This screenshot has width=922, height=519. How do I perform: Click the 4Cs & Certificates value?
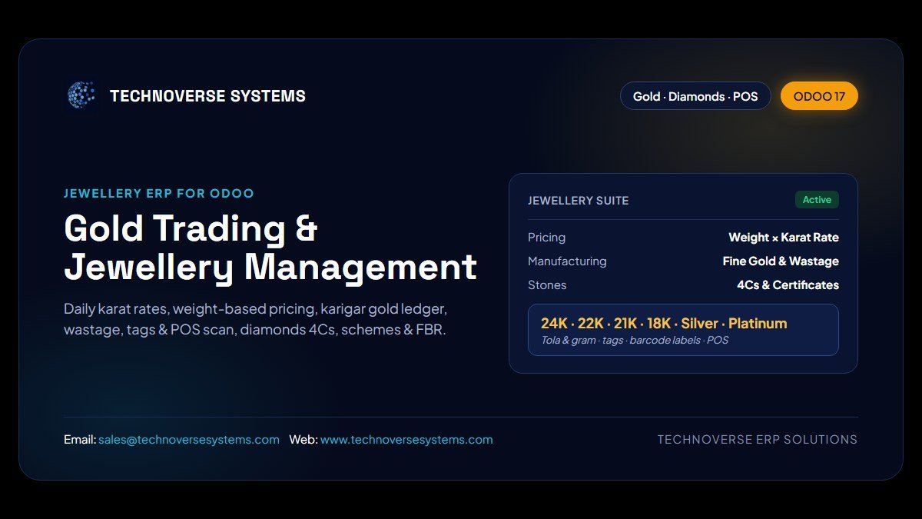788,285
